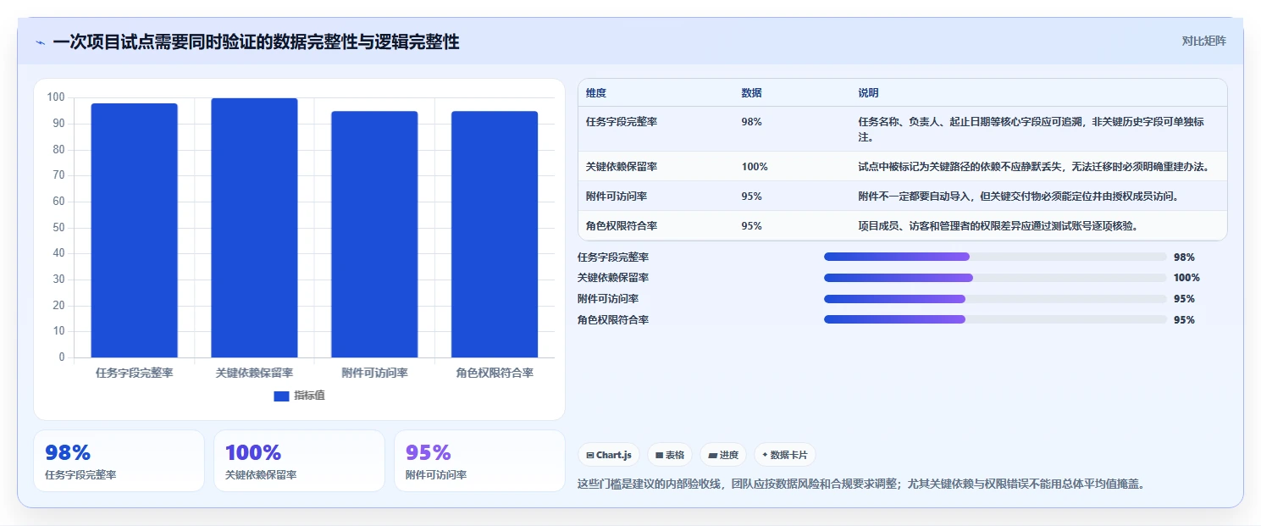Click the 对比矩阵 label in header
Image resolution: width=1261 pixels, height=526 pixels.
(x=1203, y=41)
